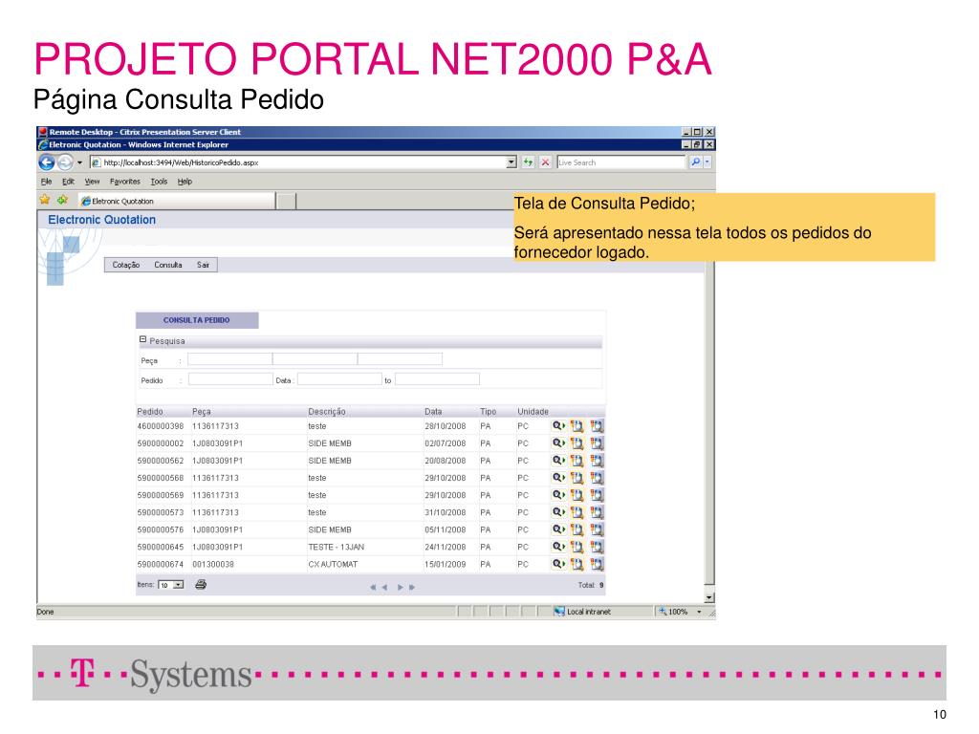Go to next page using pager arrow
The height and width of the screenshot is (734, 979).
[x=401, y=588]
